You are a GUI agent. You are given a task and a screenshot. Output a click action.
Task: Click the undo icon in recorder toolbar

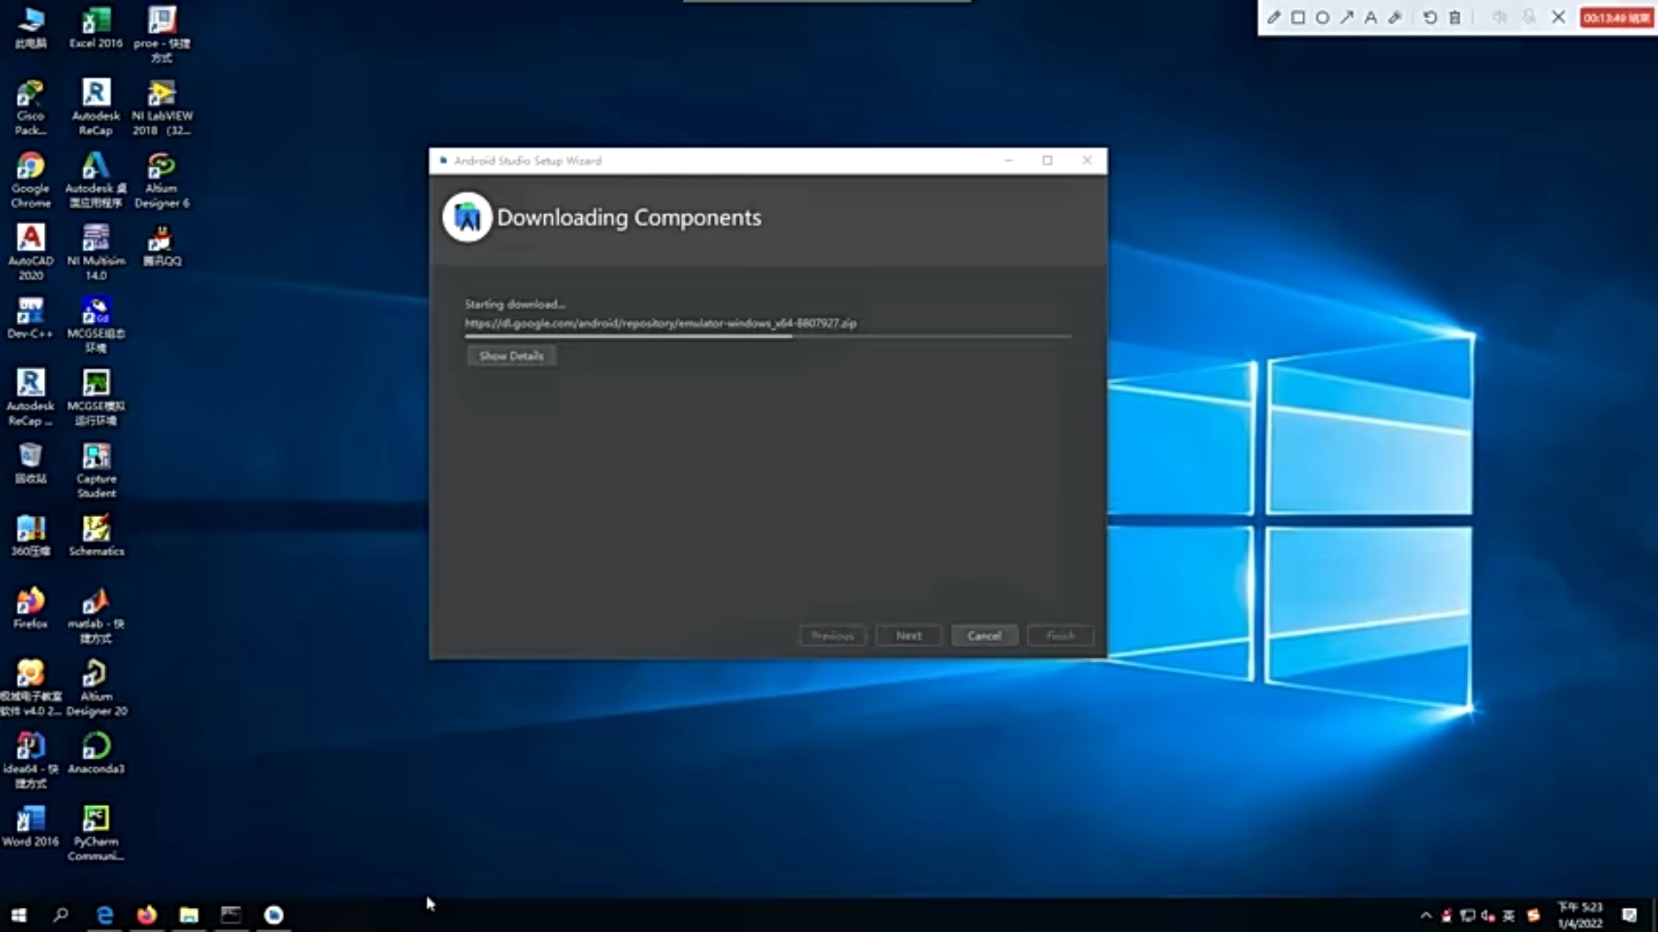point(1430,17)
